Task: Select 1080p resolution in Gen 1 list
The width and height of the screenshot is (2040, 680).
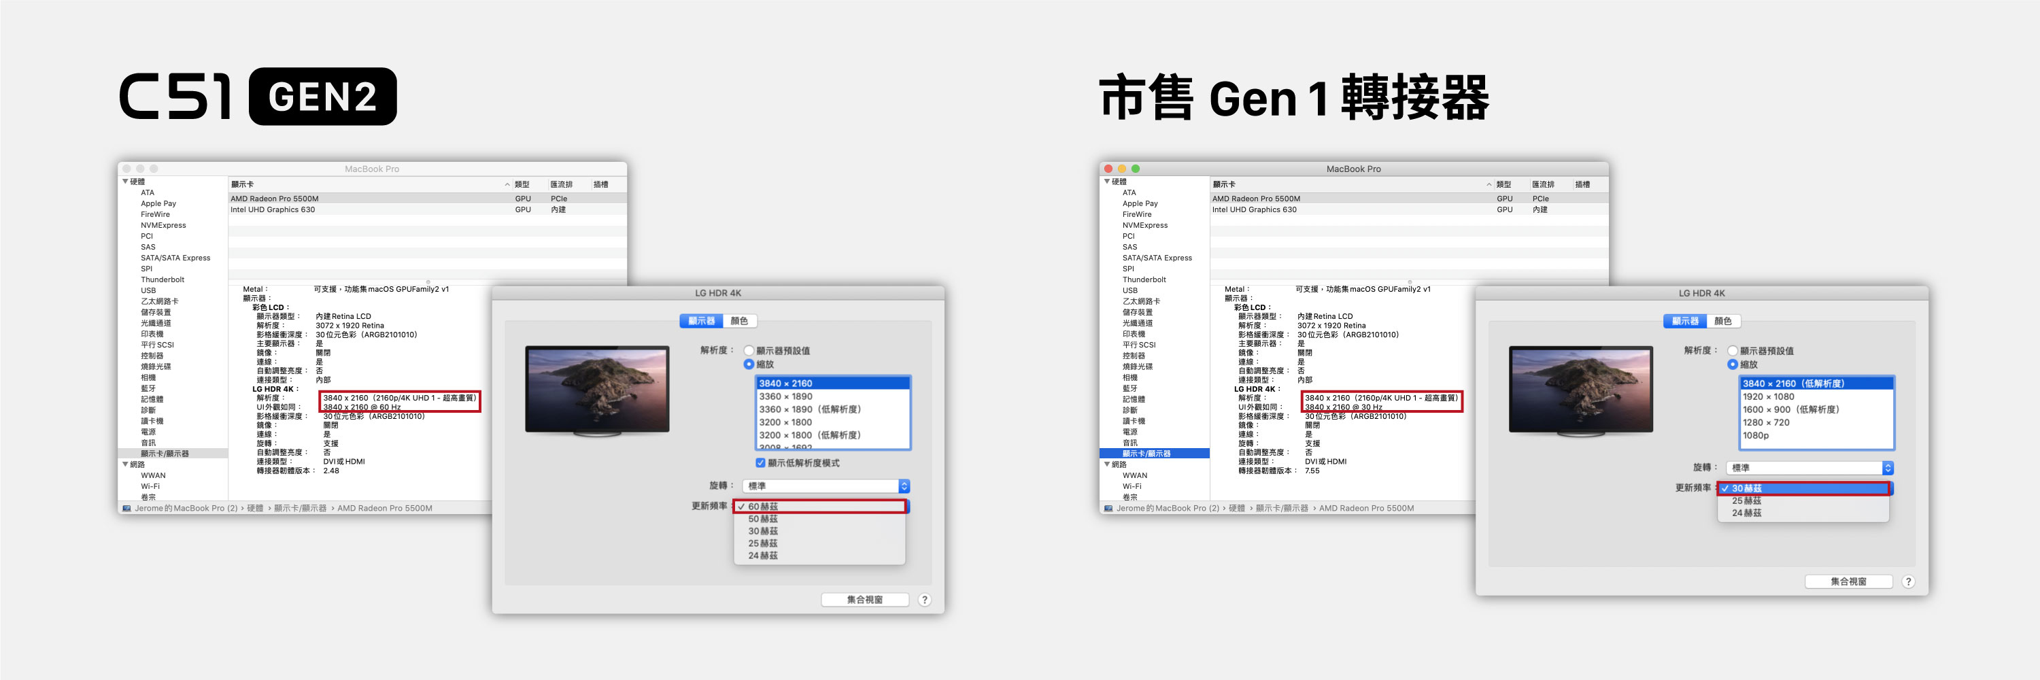Action: pos(1817,435)
